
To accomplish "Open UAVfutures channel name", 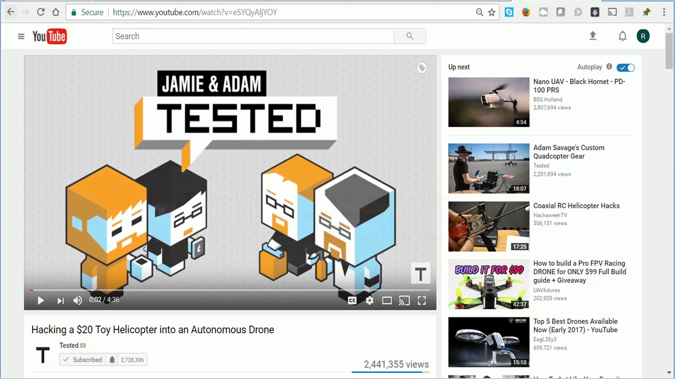I will (x=546, y=290).
